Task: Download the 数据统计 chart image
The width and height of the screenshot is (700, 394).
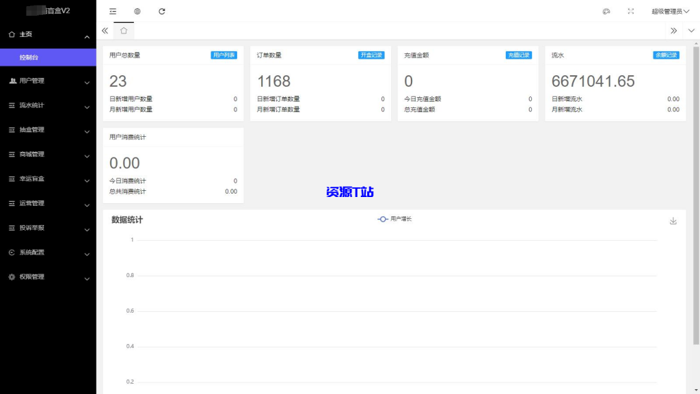Action: [x=673, y=221]
